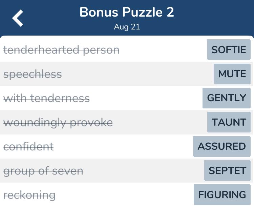254x207 pixels.
Task: Choose the ASSURED answer tile
Action: tap(221, 146)
